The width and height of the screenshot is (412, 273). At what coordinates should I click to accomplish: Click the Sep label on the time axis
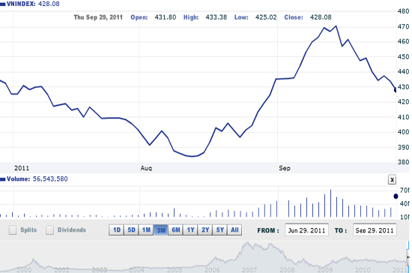(285, 168)
